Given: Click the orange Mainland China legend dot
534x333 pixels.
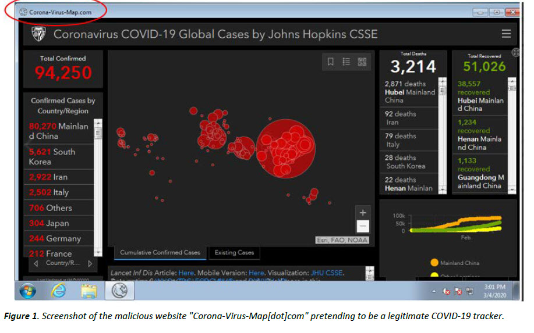Looking at the screenshot, I should click(434, 263).
